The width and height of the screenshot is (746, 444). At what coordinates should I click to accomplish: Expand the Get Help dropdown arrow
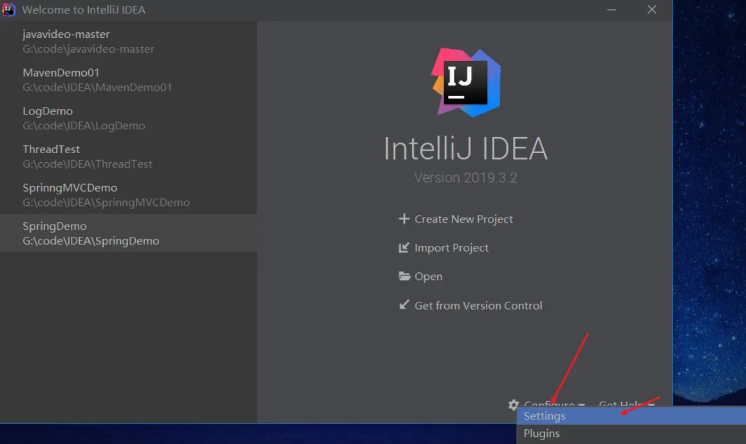(651, 405)
